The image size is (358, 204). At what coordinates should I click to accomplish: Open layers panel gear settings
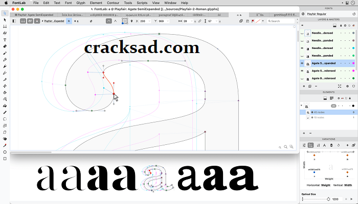point(347,86)
